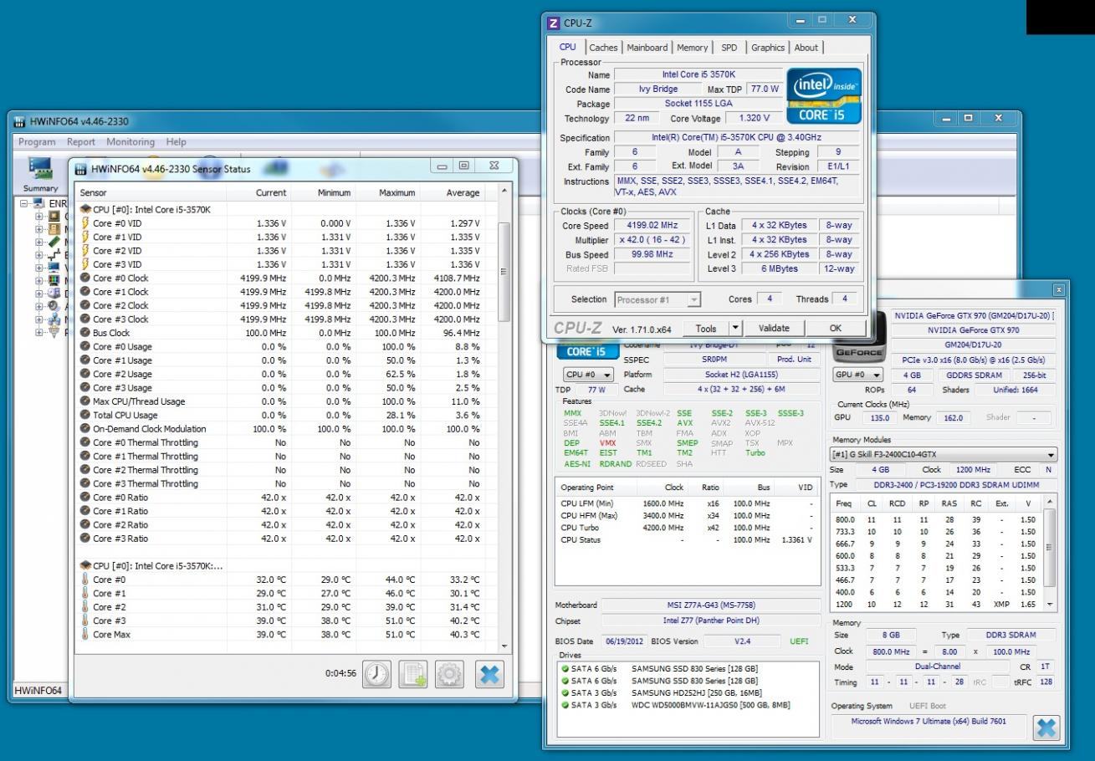The width and height of the screenshot is (1095, 761).
Task: Expand the CPU chip node in HWiNFO tree
Action: (38, 217)
